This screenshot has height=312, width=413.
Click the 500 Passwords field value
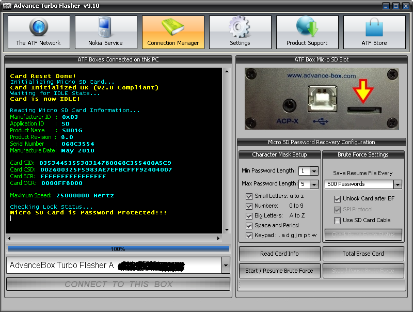click(346, 184)
